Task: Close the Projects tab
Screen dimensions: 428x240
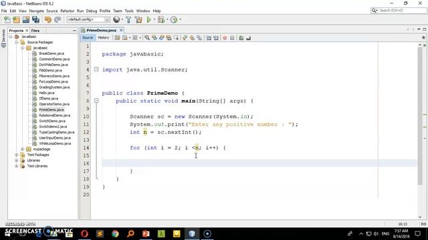Action: [27, 31]
